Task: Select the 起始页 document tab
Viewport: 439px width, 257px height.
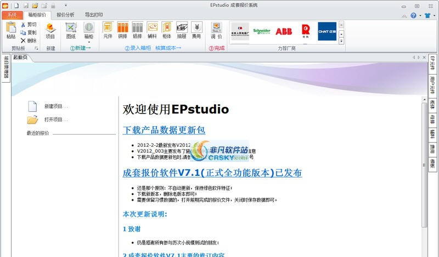Action: tap(20, 58)
